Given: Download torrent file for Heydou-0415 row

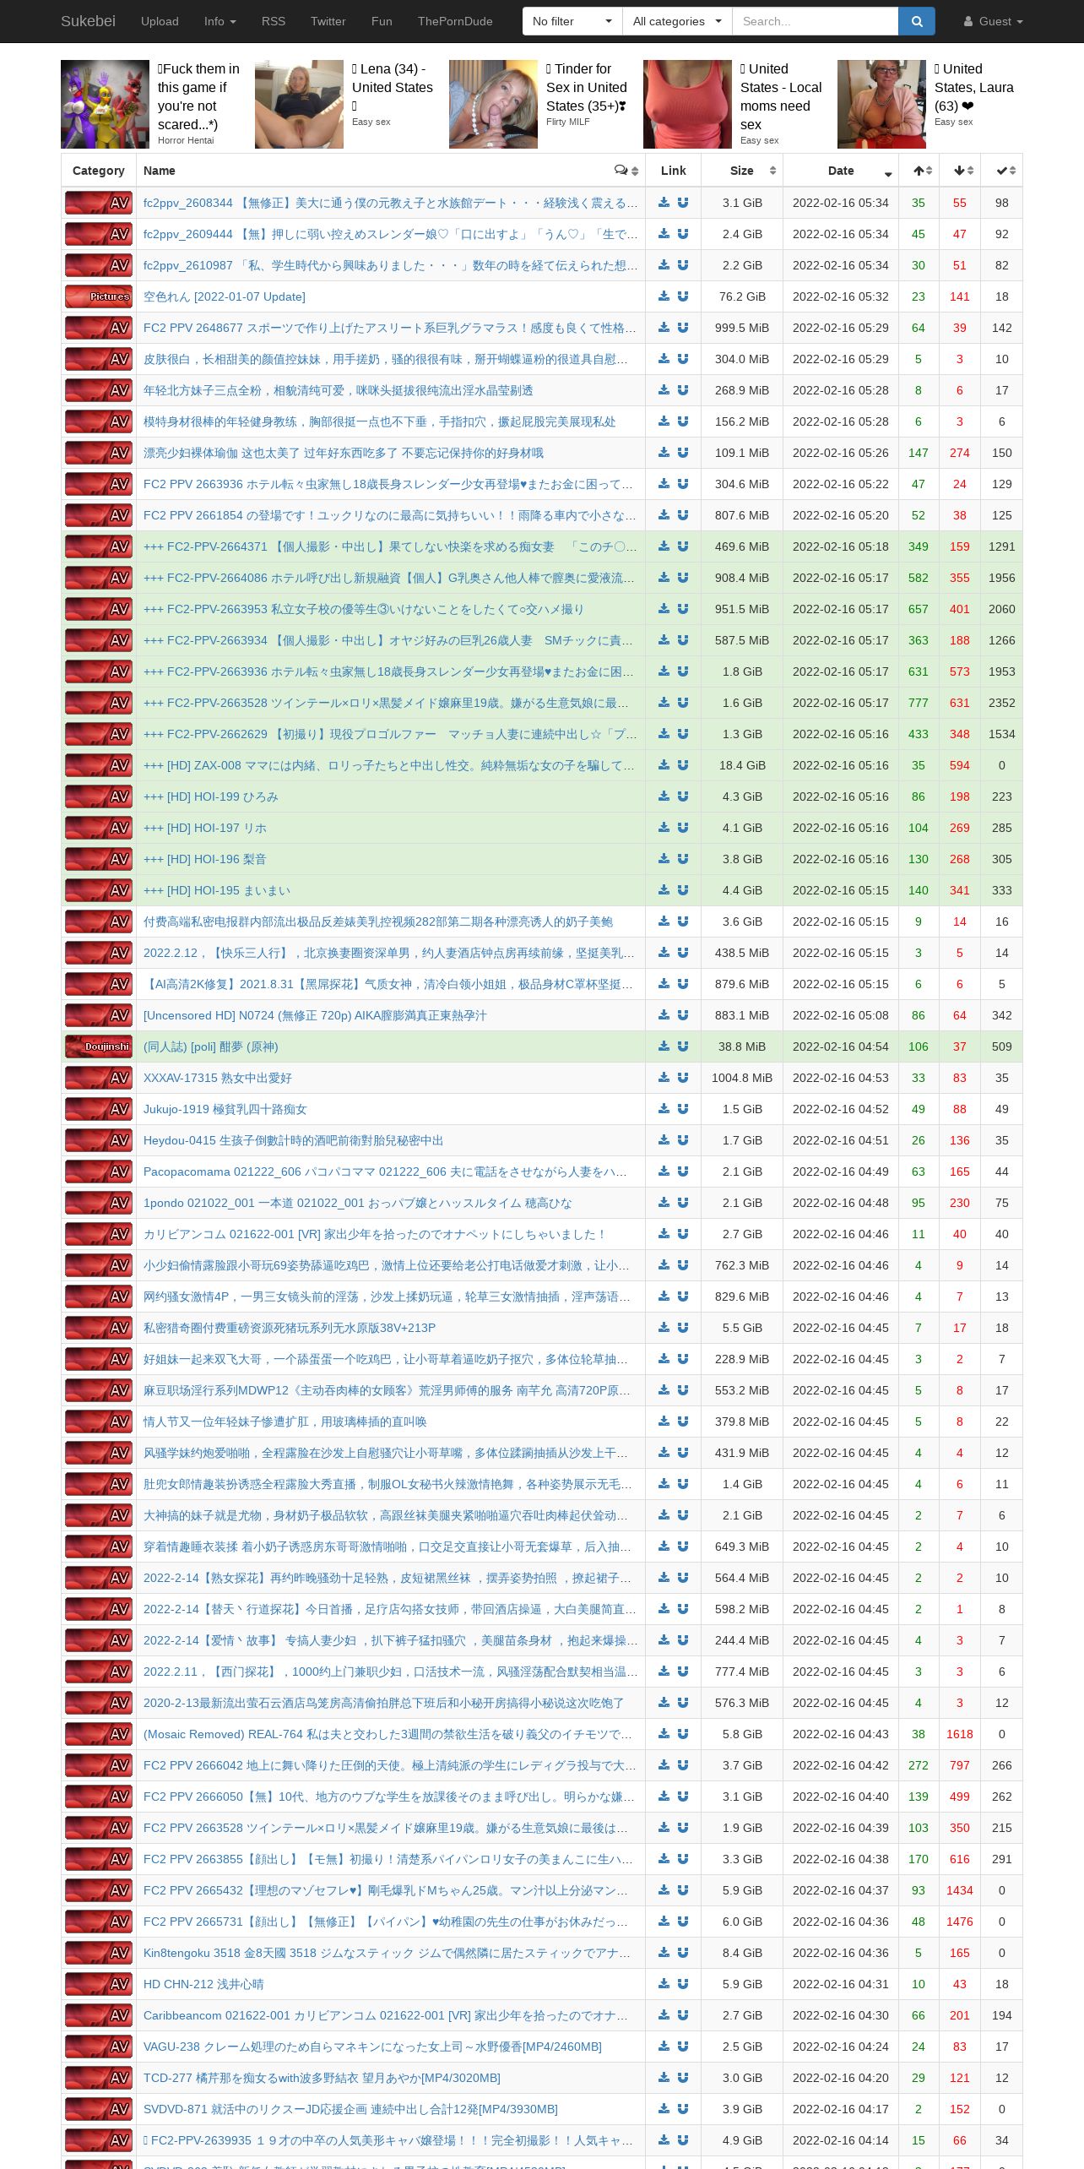Looking at the screenshot, I should point(664,1140).
